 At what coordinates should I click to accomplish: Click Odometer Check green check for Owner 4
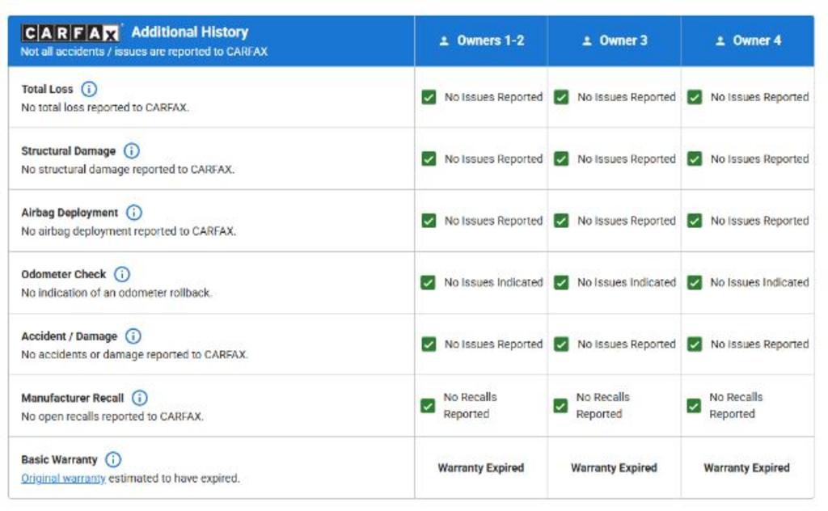(695, 282)
